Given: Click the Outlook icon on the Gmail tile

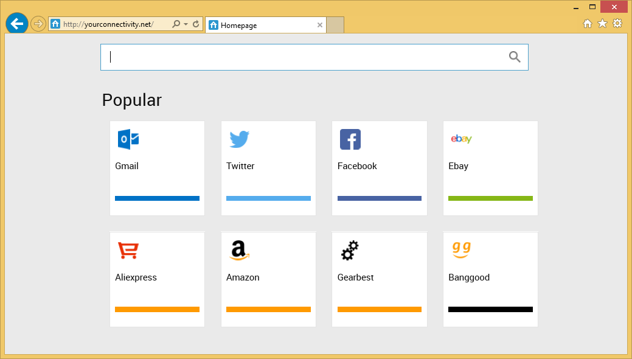Looking at the screenshot, I should pyautogui.click(x=128, y=139).
